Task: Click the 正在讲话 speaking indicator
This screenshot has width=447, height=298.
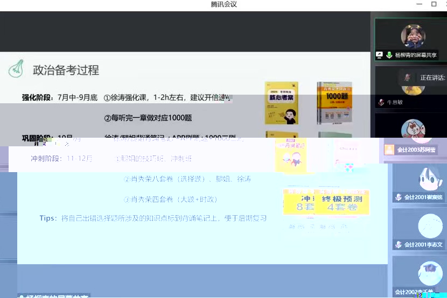Action: [432, 77]
